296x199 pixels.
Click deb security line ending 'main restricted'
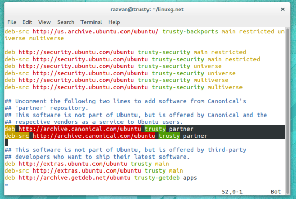click(125, 52)
